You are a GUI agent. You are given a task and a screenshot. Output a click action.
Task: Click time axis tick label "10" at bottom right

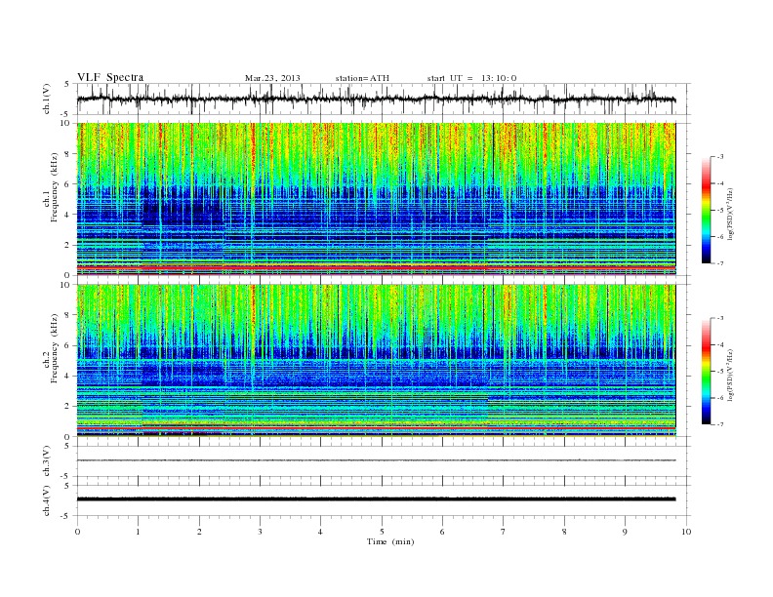[x=686, y=532]
